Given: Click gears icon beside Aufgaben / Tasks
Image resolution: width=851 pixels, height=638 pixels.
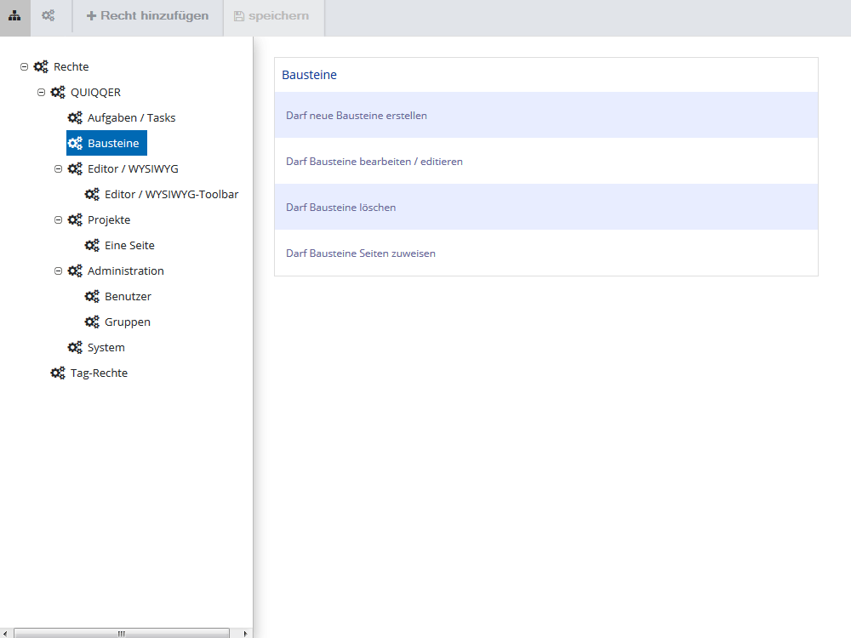Looking at the screenshot, I should tap(75, 117).
